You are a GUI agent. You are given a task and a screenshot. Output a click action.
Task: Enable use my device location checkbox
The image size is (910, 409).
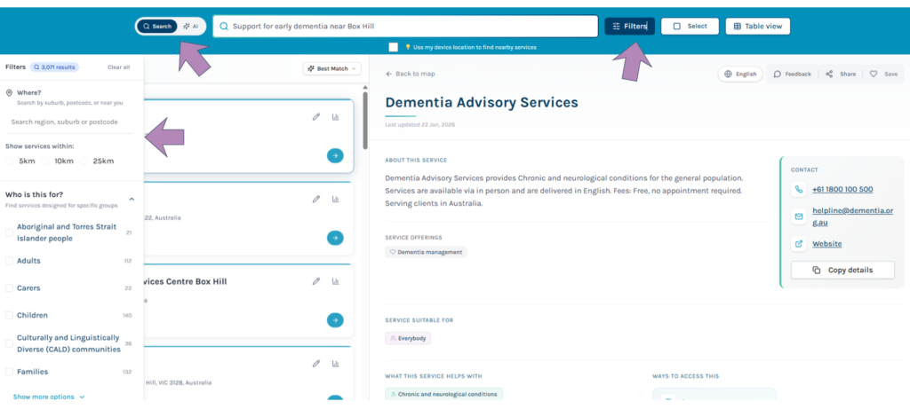pyautogui.click(x=394, y=47)
